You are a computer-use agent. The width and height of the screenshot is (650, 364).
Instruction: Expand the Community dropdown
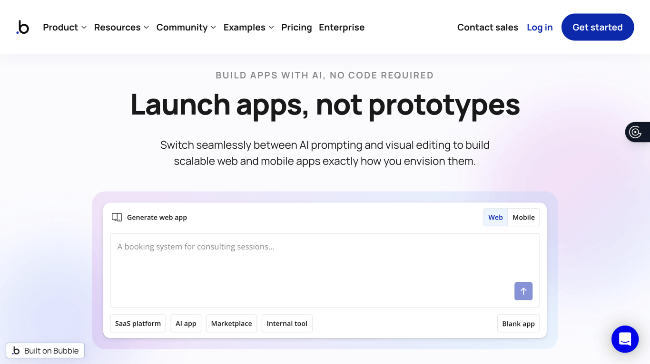(x=186, y=27)
